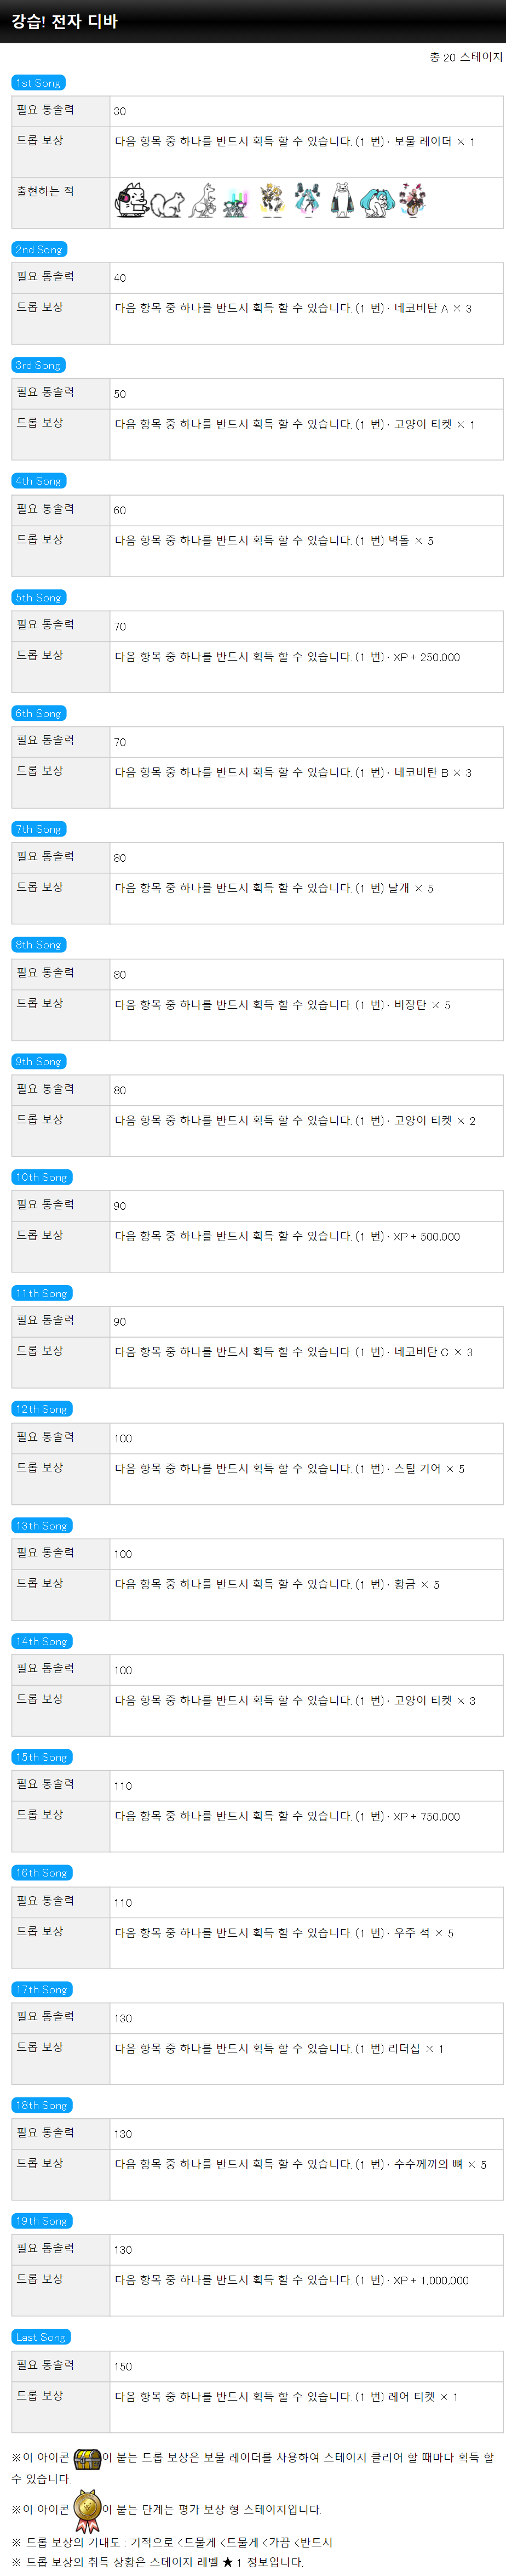Click the treasure chest icon in footnote
The image size is (506, 2576).
[88, 2458]
